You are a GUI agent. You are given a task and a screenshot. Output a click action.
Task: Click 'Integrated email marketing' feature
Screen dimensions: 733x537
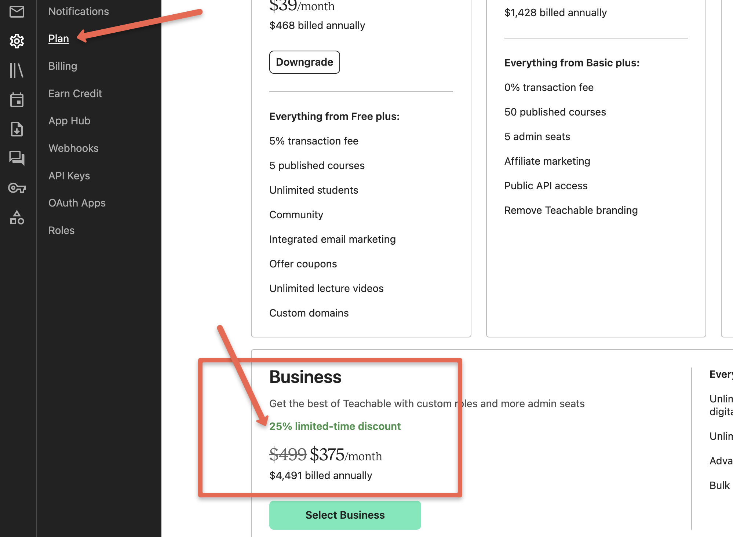coord(332,239)
